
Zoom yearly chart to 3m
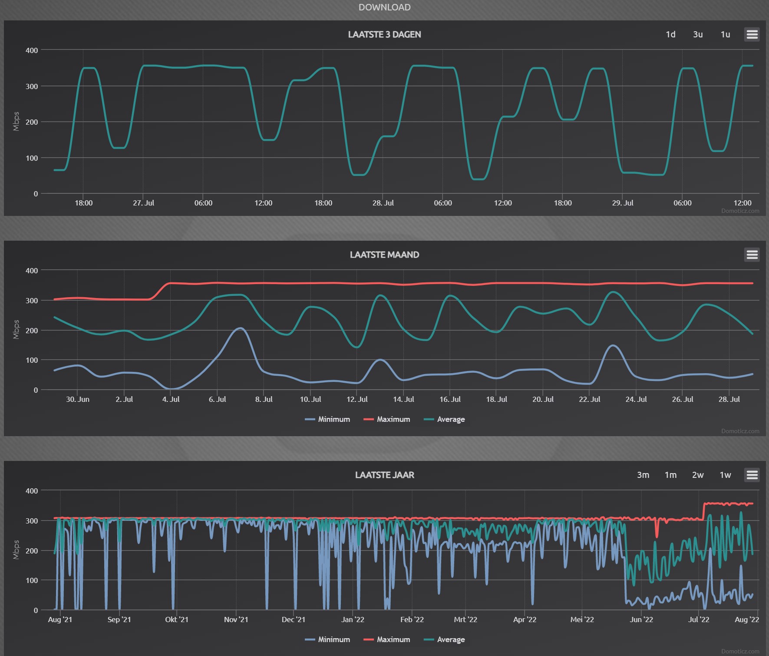[643, 475]
